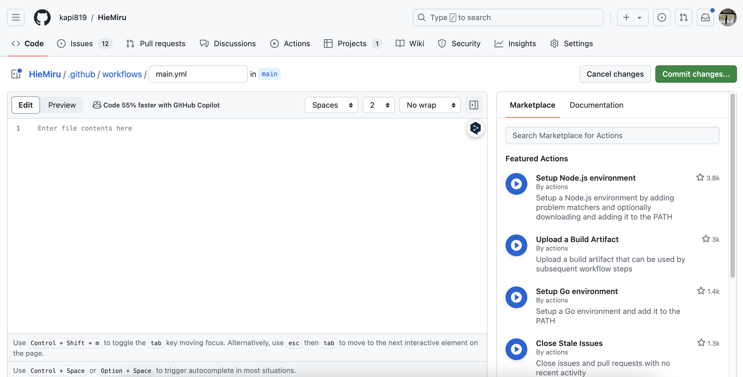The width and height of the screenshot is (743, 377).
Task: Open the Spaces indent mode dropdown
Action: [331, 105]
